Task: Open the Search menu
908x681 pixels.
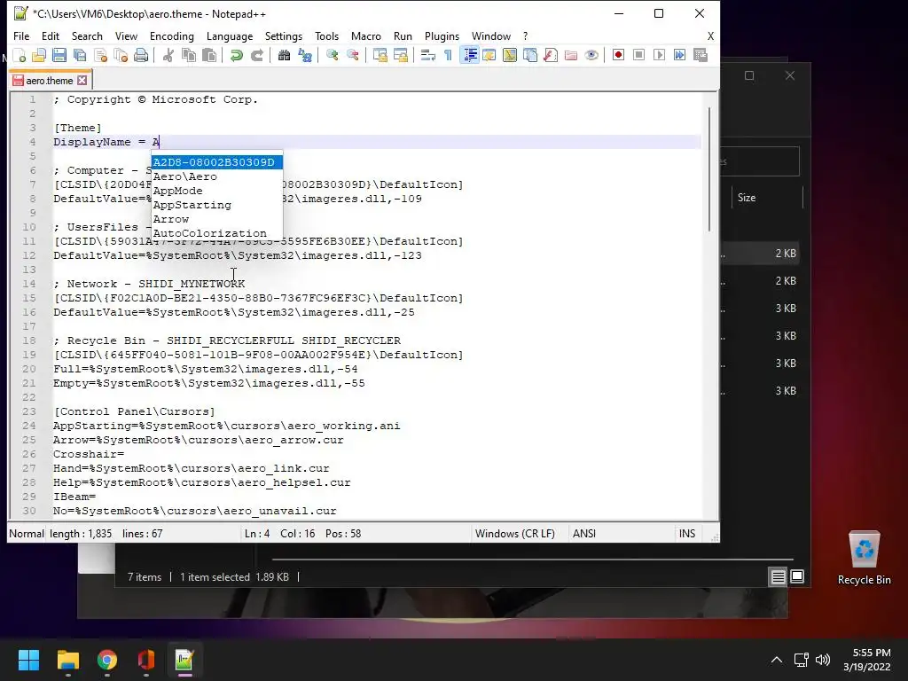Action: point(87,35)
